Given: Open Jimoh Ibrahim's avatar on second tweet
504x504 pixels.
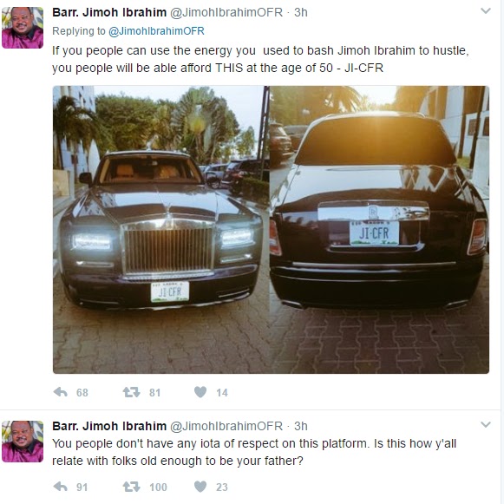Looking at the screenshot, I should pyautogui.click(x=23, y=442).
